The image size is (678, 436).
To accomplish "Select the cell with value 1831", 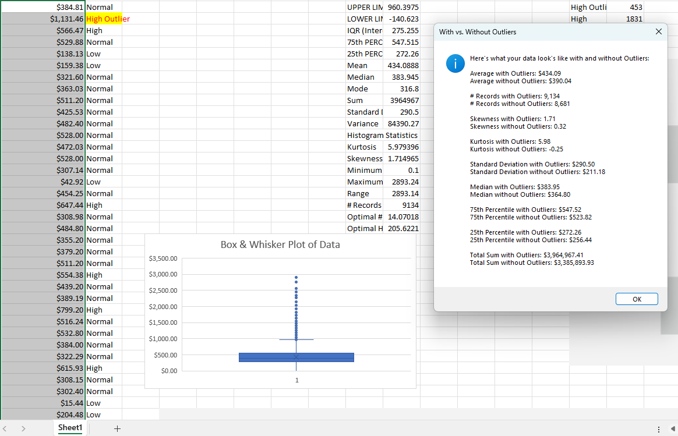I will [x=626, y=19].
